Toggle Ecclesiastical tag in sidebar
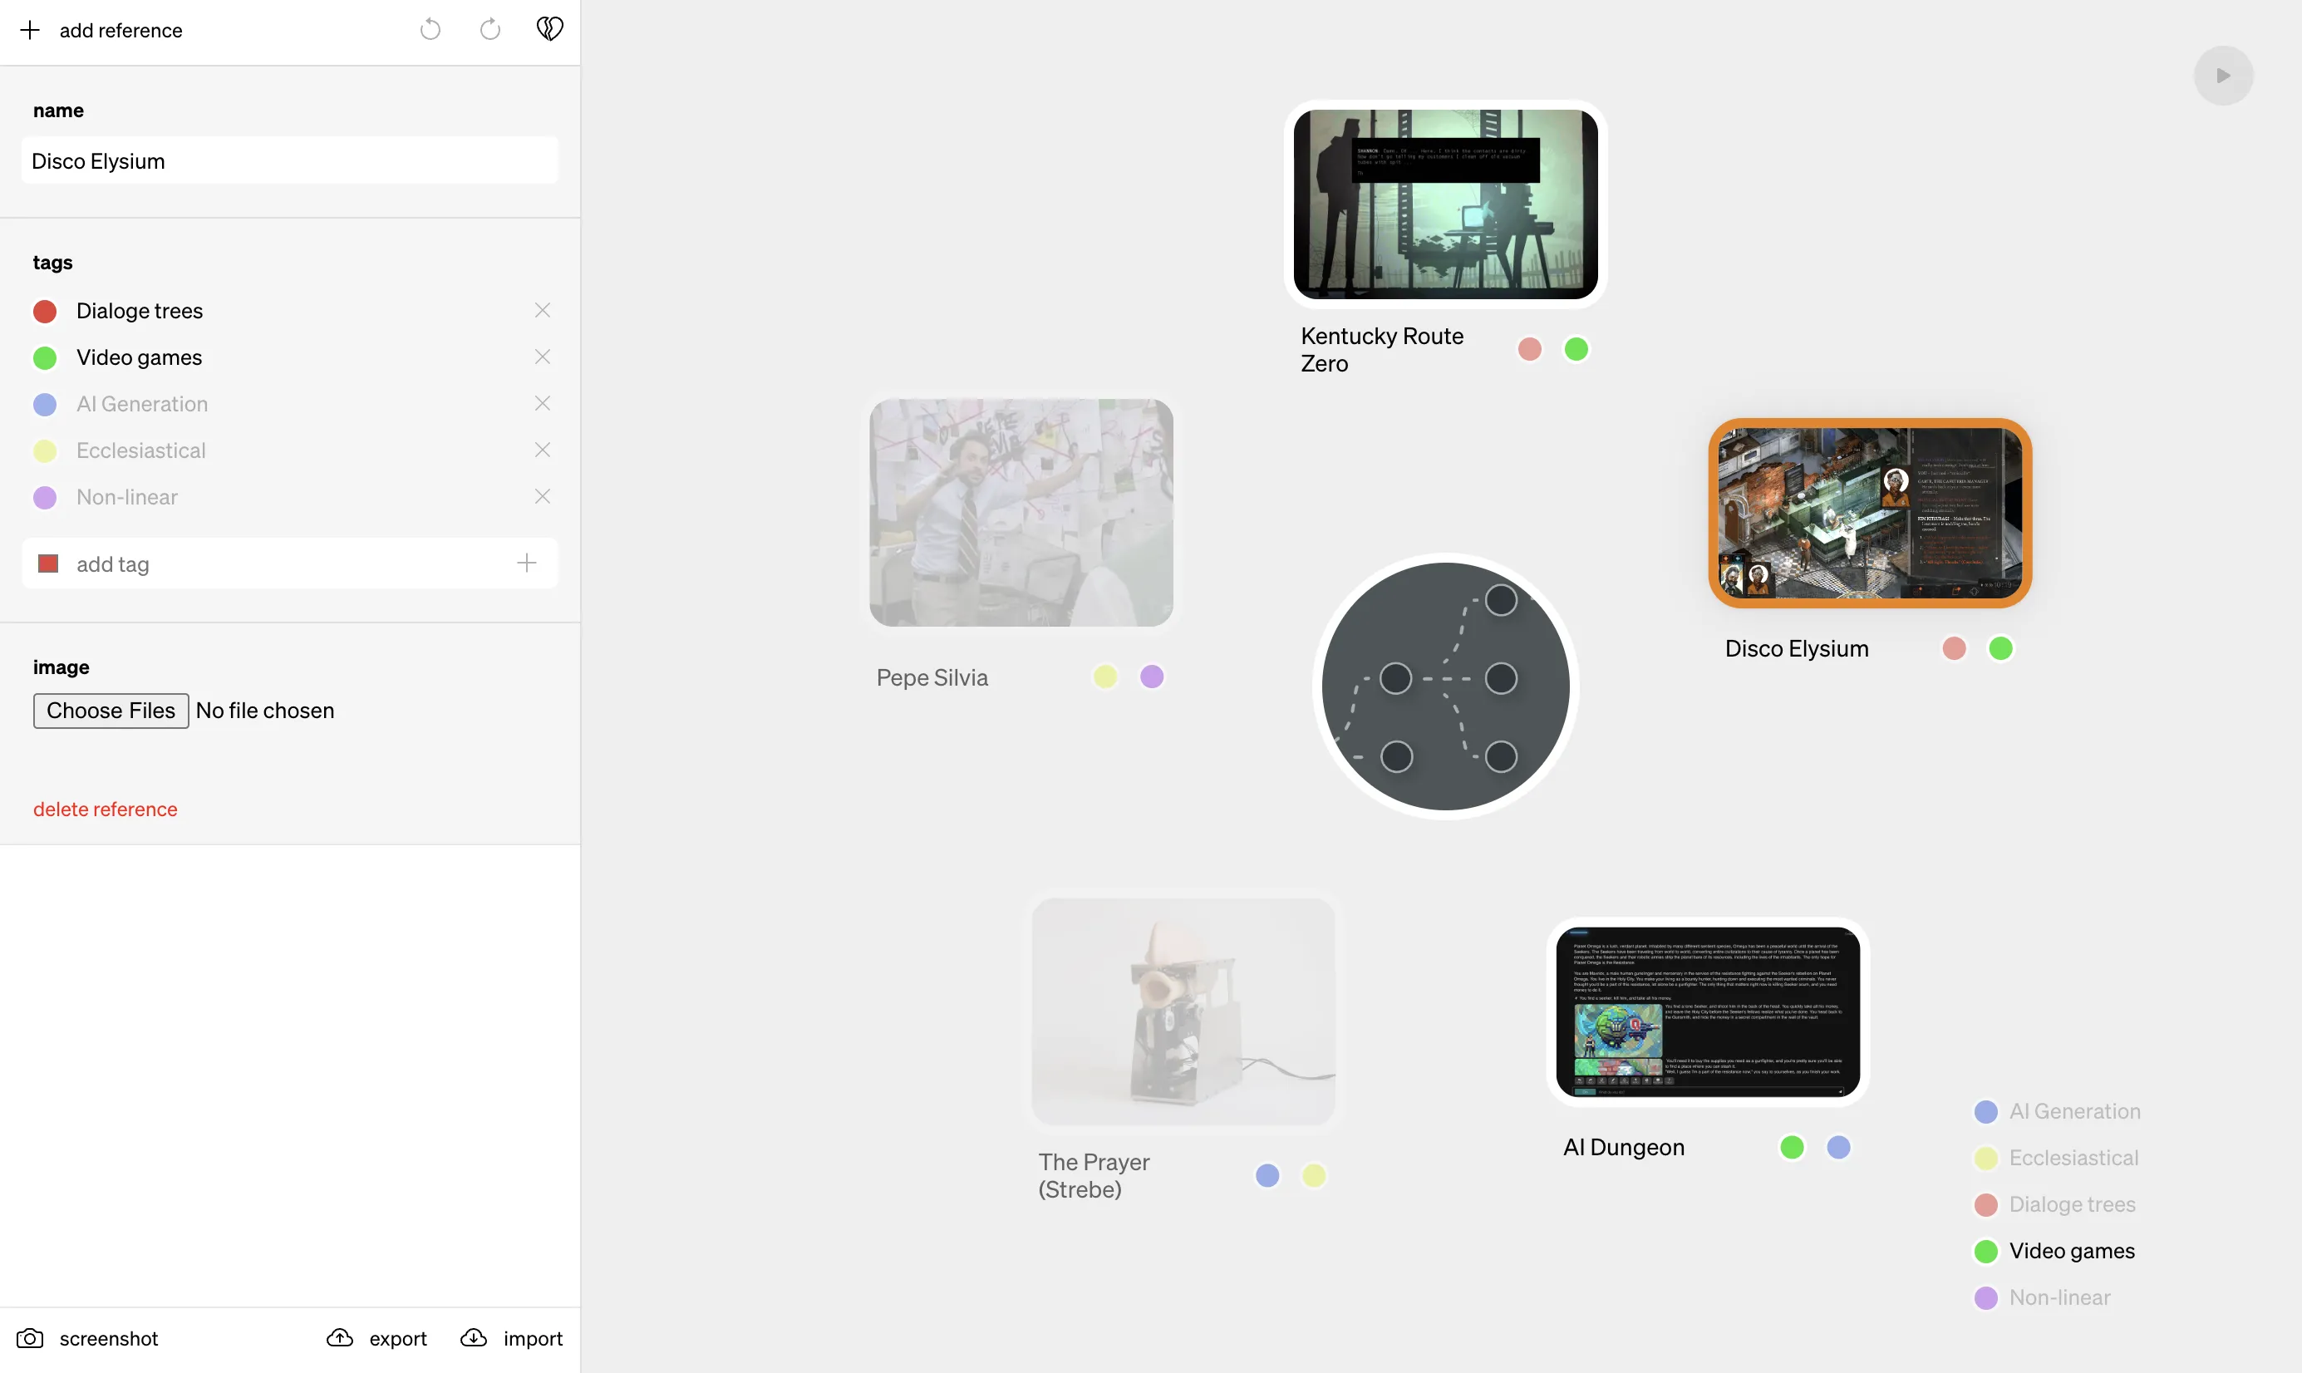The height and width of the screenshot is (1373, 2302). coord(141,450)
